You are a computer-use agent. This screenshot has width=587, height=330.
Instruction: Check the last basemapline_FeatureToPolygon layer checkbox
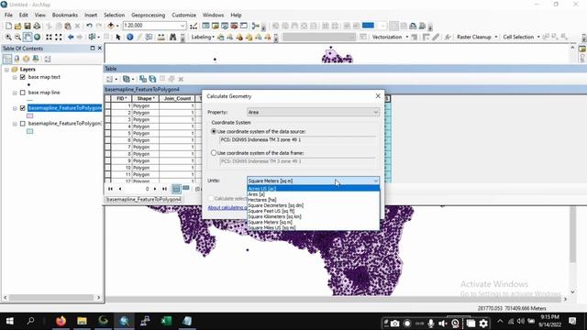[23, 124]
